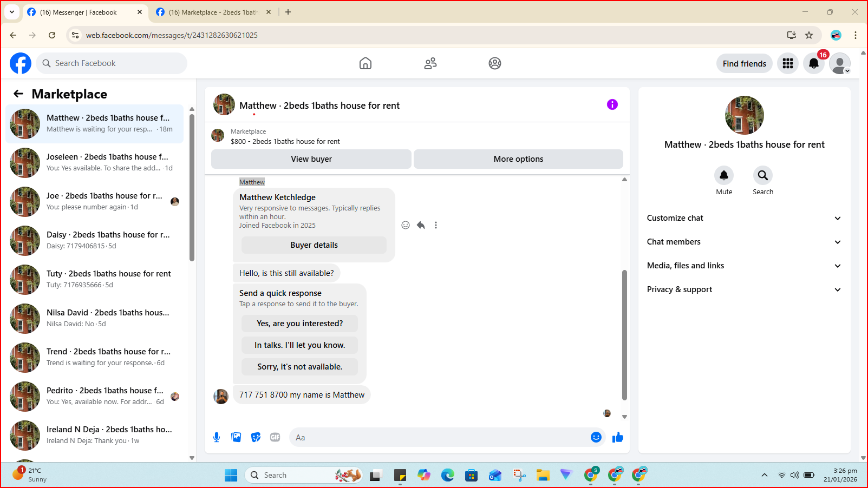The height and width of the screenshot is (488, 868).
Task: Click large listing photo in right panel
Action: 745,115
